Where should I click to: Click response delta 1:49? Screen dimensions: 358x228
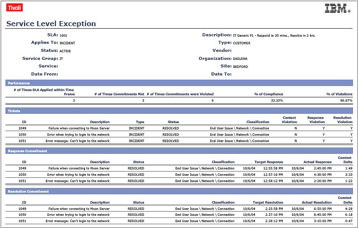[x=349, y=168]
